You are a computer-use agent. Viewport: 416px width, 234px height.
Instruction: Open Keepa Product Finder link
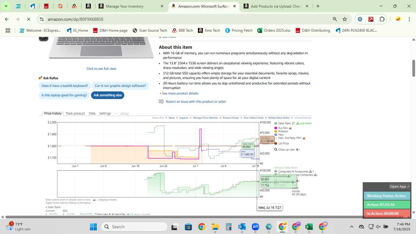click(x=231, y=118)
